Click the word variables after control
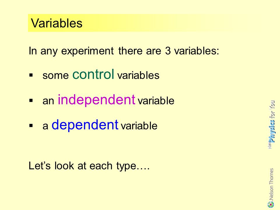Image resolution: width=280 pixels, height=210 pixels. point(138,75)
